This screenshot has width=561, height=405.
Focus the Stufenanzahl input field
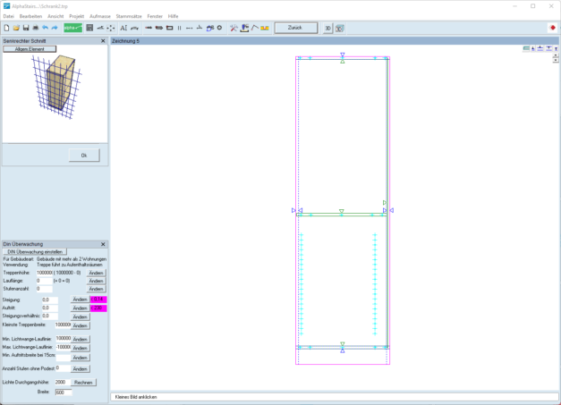pyautogui.click(x=45, y=289)
